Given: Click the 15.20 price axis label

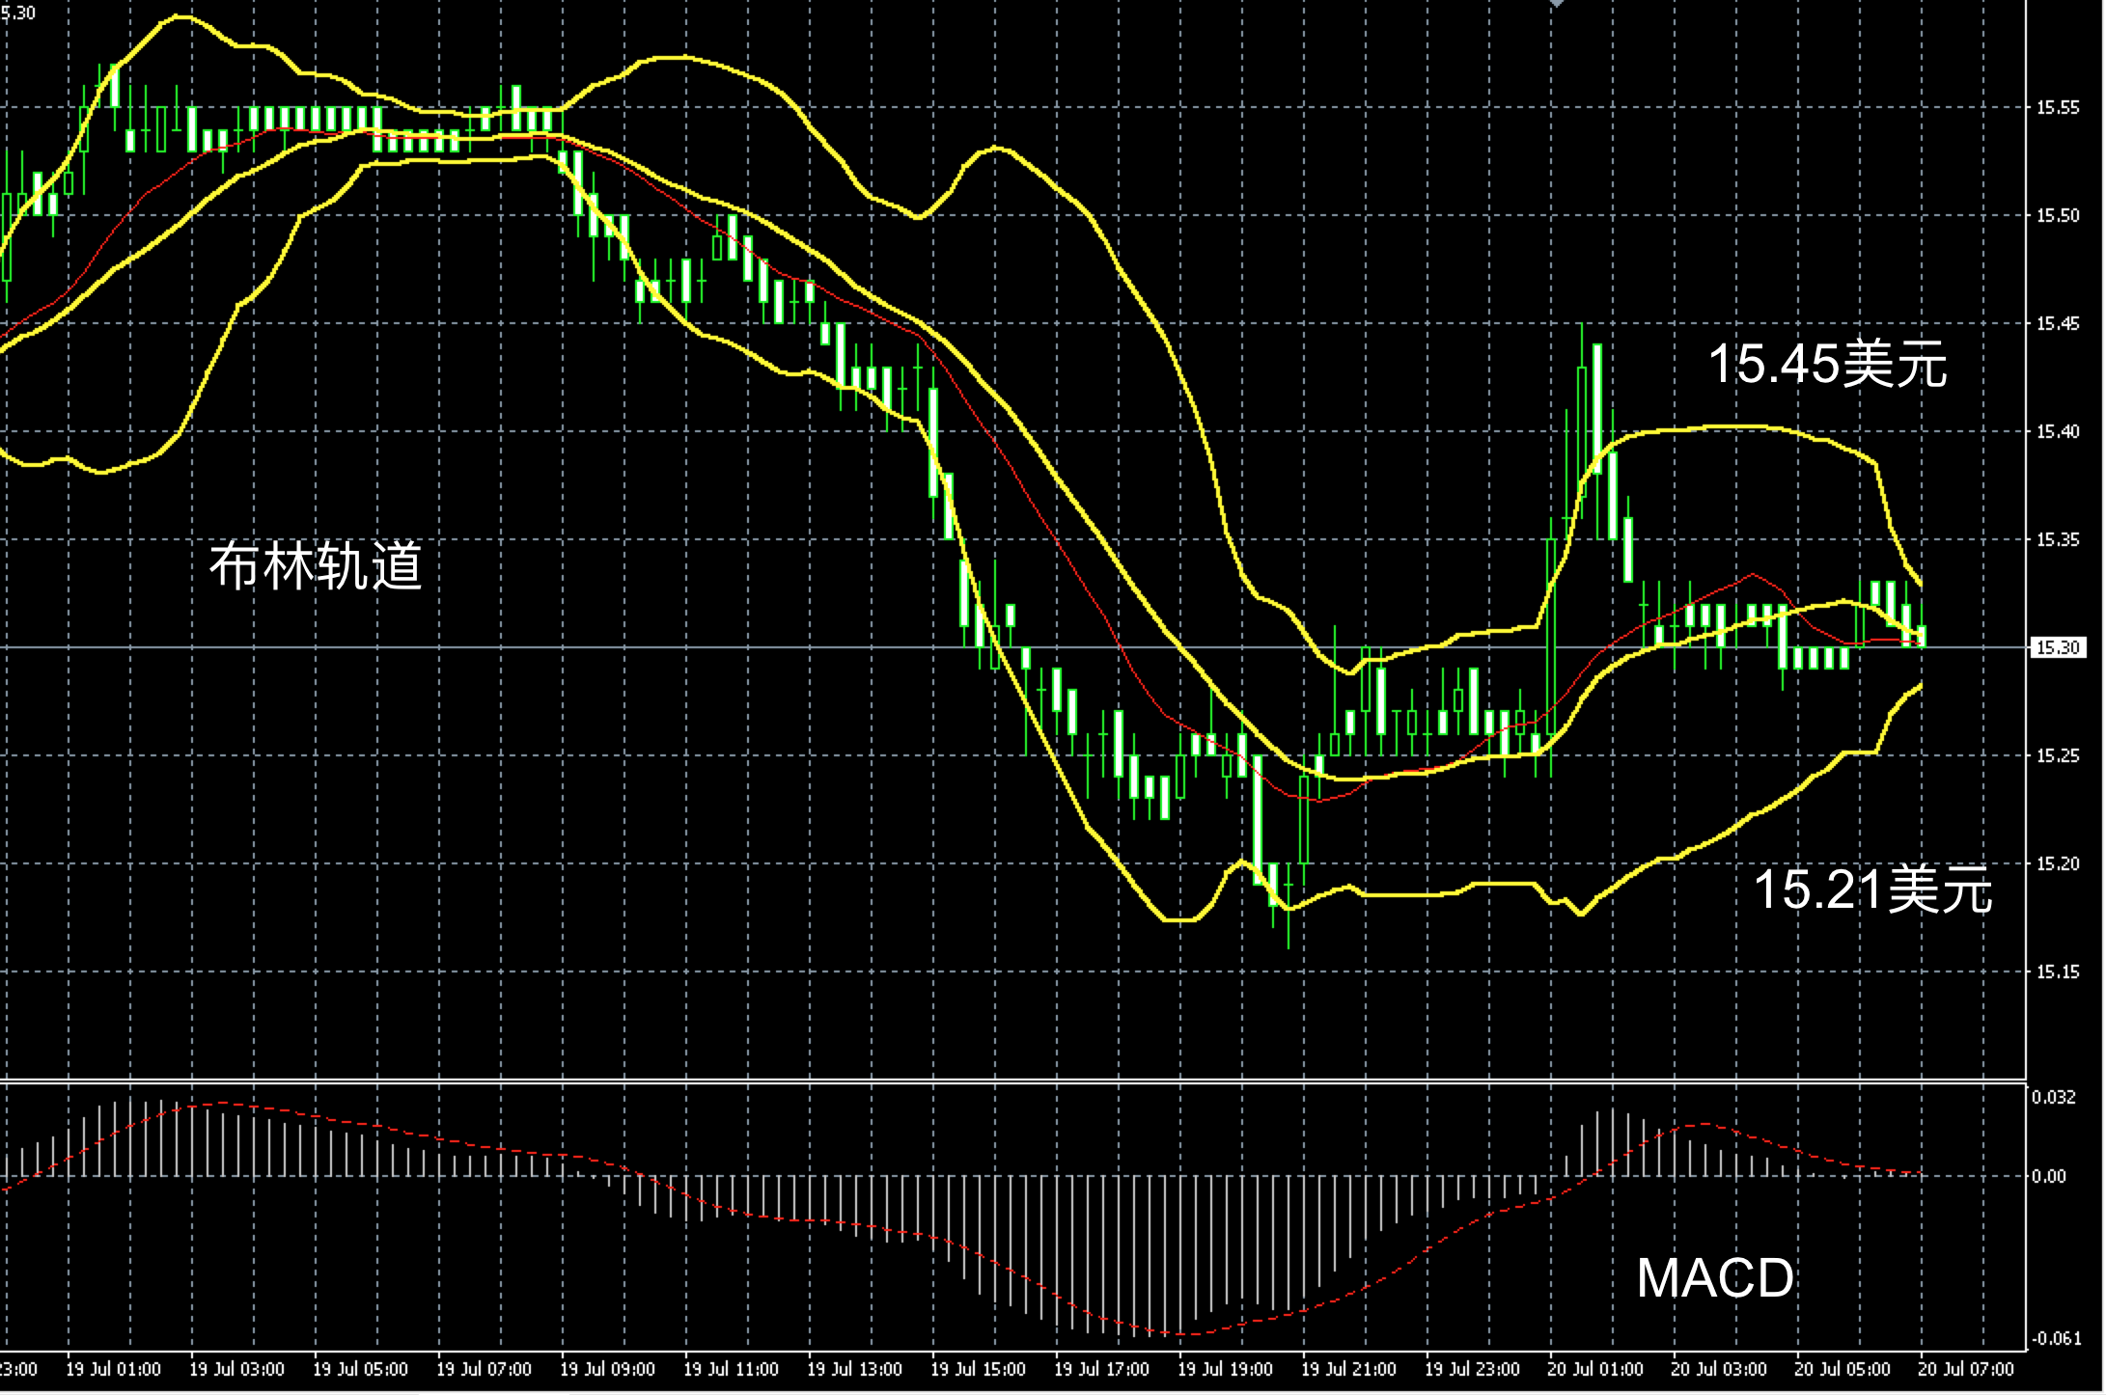Looking at the screenshot, I should click(2057, 863).
